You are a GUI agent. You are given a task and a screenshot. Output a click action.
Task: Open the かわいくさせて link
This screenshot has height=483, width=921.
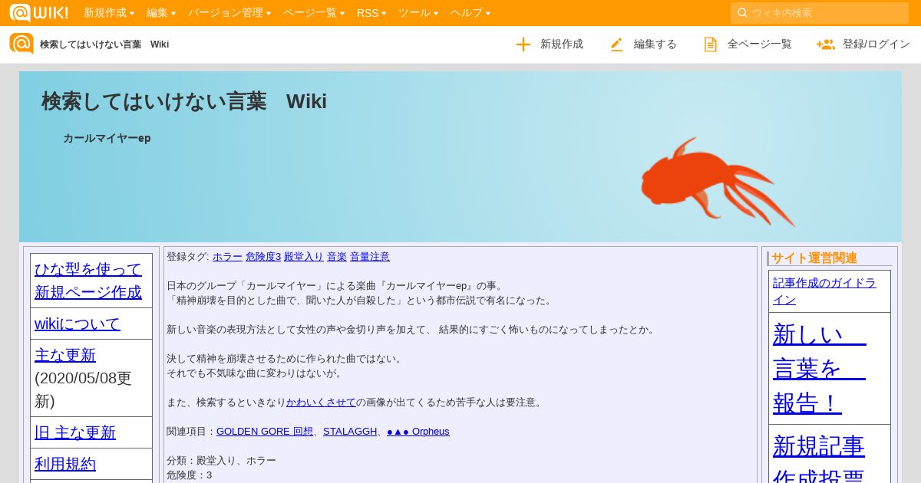321,402
